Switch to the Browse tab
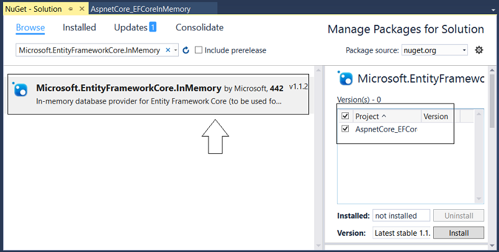The image size is (499, 252). 30,28
